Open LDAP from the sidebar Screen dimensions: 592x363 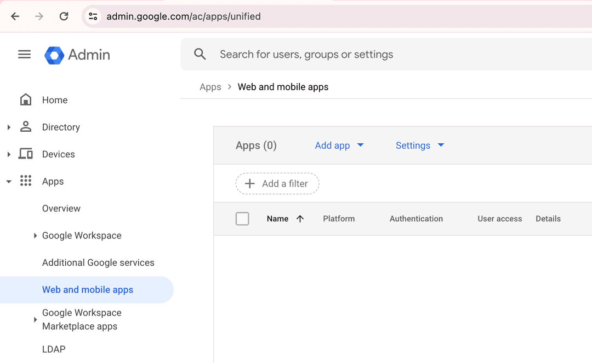(53, 349)
